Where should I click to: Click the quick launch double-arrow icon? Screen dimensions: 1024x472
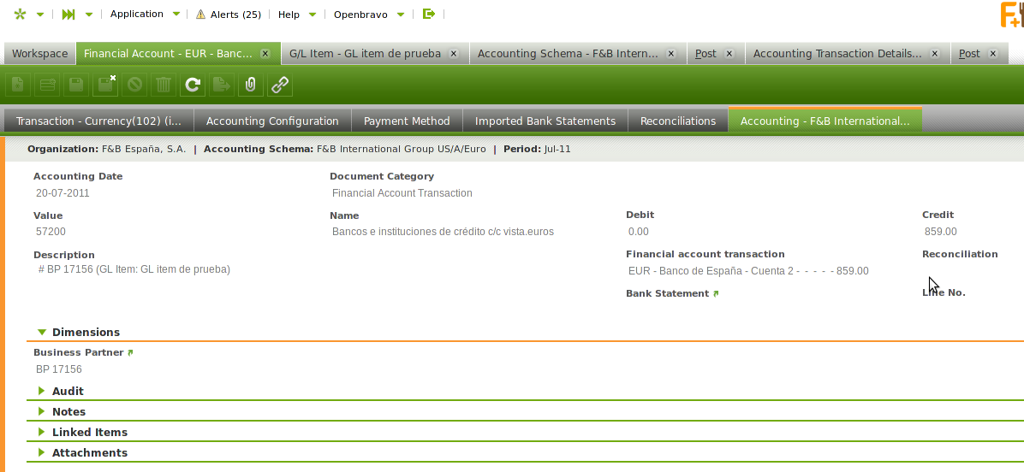point(68,15)
